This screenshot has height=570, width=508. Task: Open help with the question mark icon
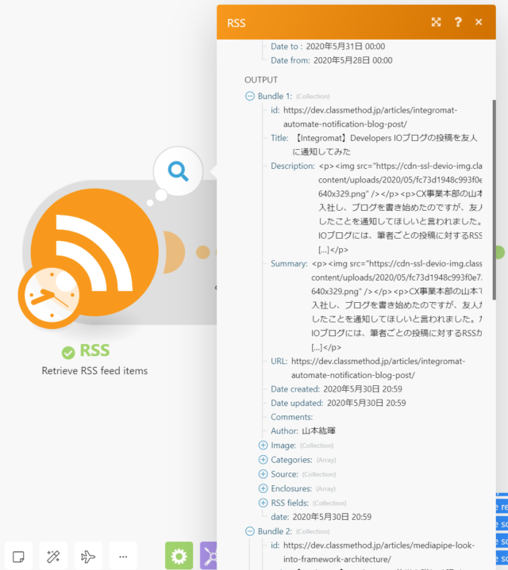click(x=458, y=22)
